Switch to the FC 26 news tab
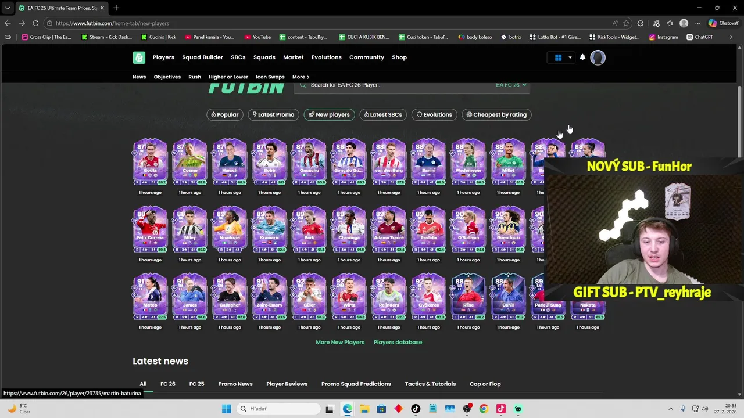This screenshot has height=418, width=744. click(x=168, y=384)
